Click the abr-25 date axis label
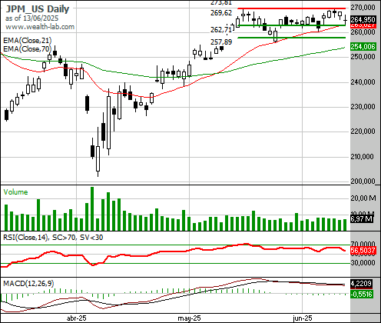Screen dimensions: 381x323 76,318
